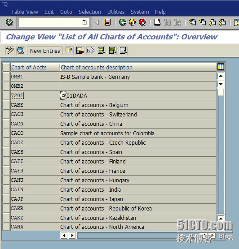The height and width of the screenshot is (249, 239).
Task: Click the Deselect All icon
Action: coord(123,51)
